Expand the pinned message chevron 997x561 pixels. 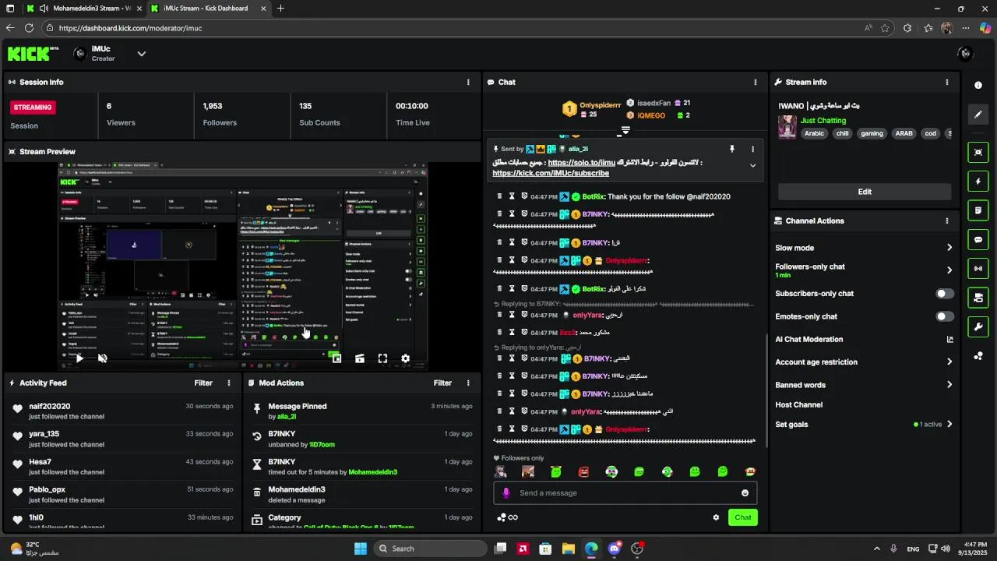point(752,165)
